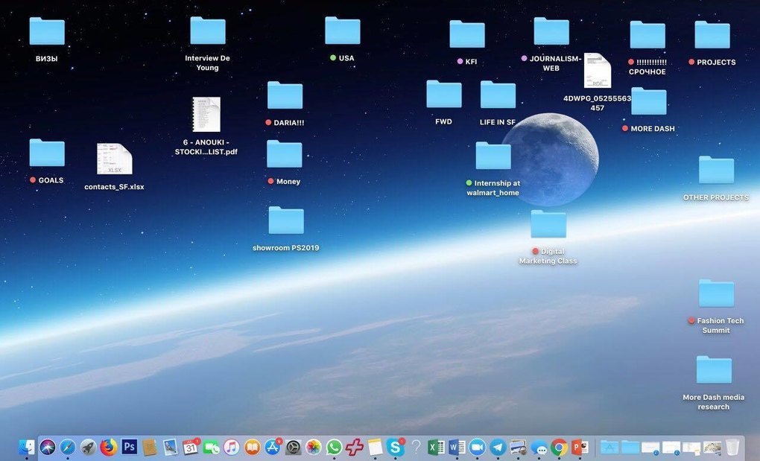Image resolution: width=760 pixels, height=461 pixels.
Task: Launch Google Chrome from Dock
Action: [x=559, y=447]
